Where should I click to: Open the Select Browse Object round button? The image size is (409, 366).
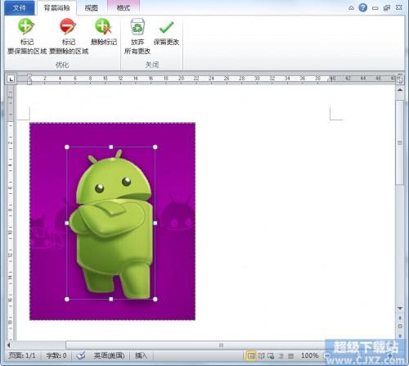point(400,327)
